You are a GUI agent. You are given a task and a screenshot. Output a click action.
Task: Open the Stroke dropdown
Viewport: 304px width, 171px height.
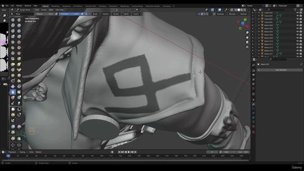[x=117, y=14]
